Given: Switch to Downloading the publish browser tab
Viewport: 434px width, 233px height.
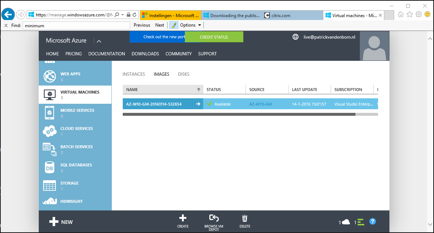Looking at the screenshot, I should [232, 15].
